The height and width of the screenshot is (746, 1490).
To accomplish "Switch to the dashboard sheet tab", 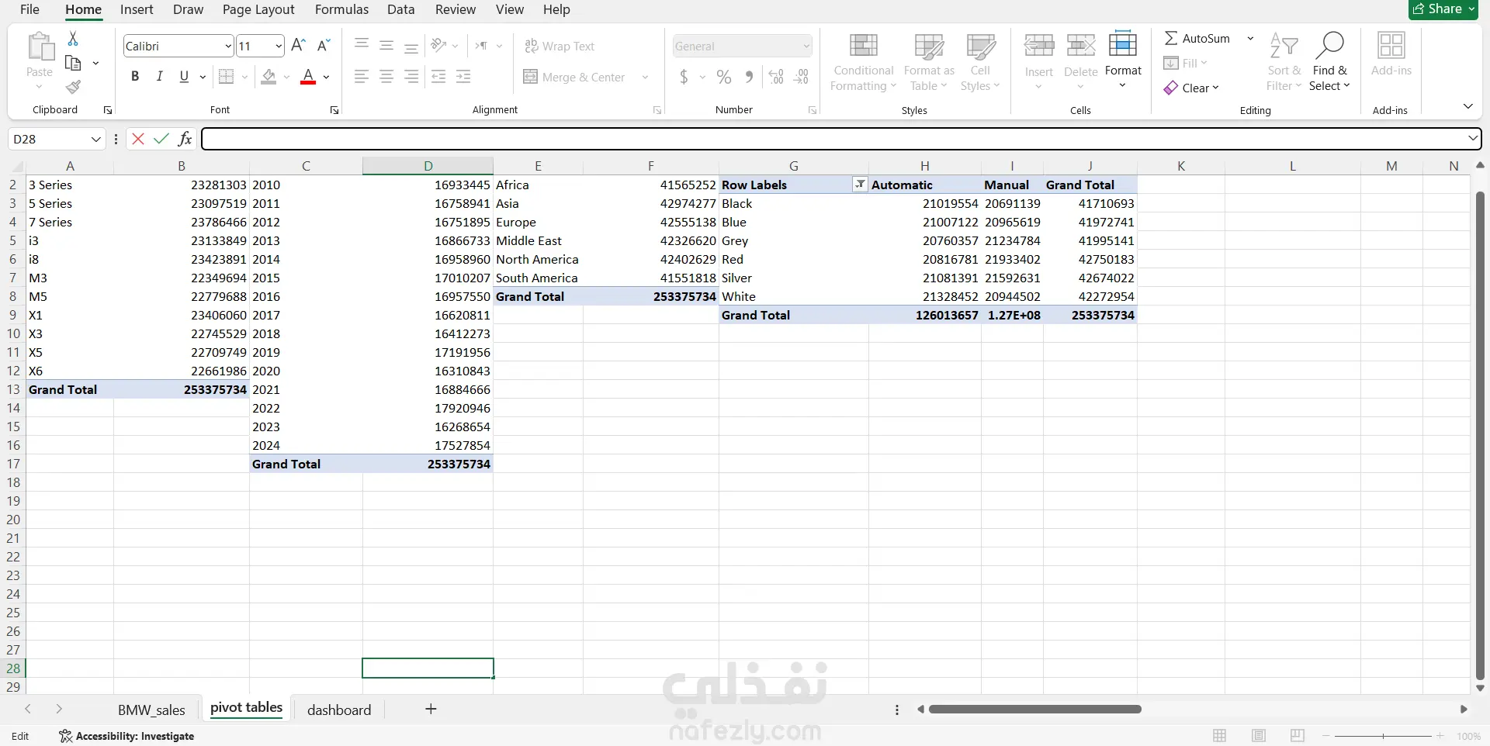I will click(x=339, y=710).
